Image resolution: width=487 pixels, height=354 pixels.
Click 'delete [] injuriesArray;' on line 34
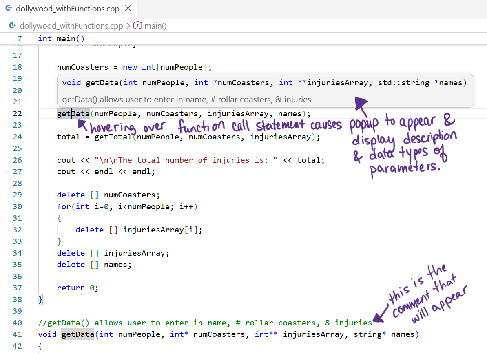click(x=113, y=253)
